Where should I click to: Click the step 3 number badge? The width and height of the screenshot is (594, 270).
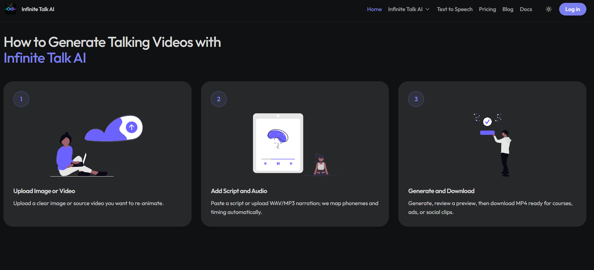tap(416, 99)
